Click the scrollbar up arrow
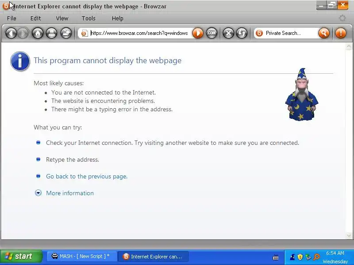Viewport: 354px width, 265px height. pos(349,46)
